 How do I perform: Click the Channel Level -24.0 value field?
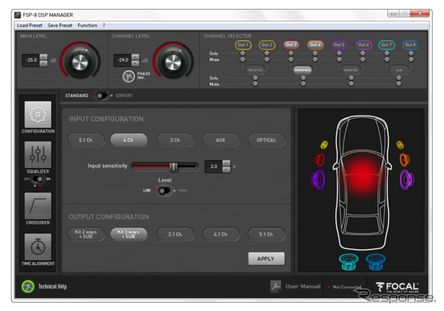pos(123,60)
